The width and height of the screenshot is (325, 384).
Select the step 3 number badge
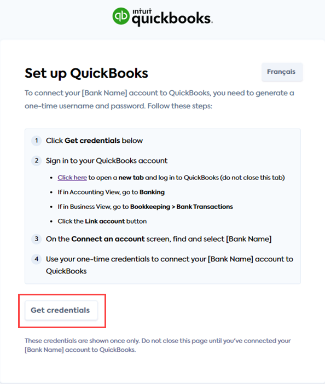pyautogui.click(x=37, y=239)
